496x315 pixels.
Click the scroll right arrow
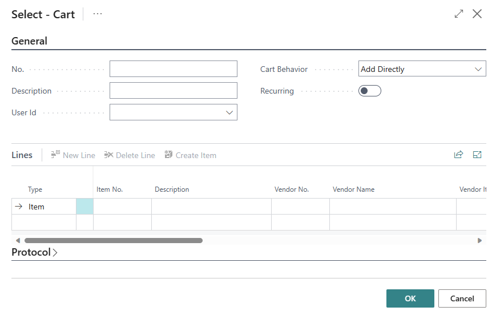[x=479, y=241]
